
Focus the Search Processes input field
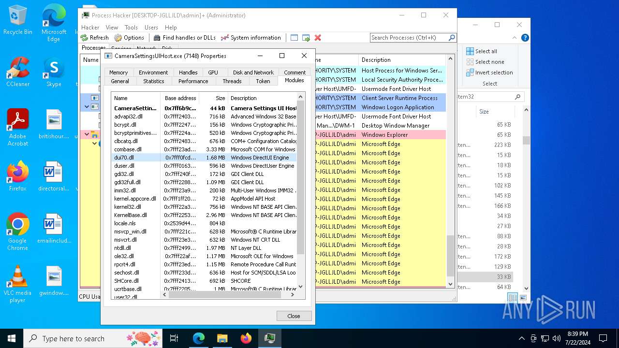click(x=409, y=38)
